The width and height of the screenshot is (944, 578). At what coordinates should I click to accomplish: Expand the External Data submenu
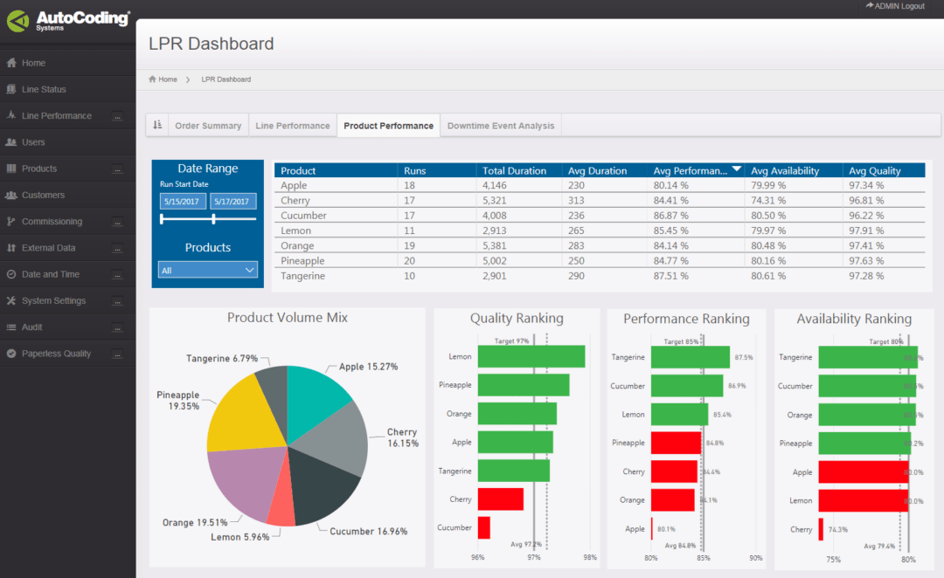point(117,249)
